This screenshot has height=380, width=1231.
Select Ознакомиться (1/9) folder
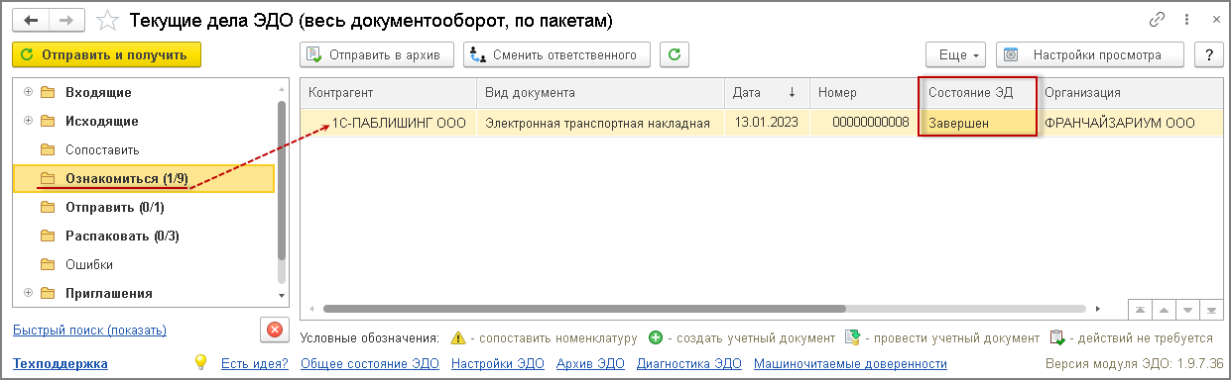coord(127,178)
